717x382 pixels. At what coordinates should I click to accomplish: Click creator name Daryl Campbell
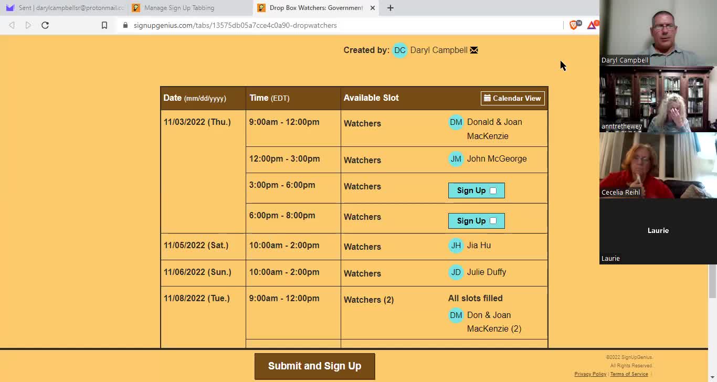[439, 50]
